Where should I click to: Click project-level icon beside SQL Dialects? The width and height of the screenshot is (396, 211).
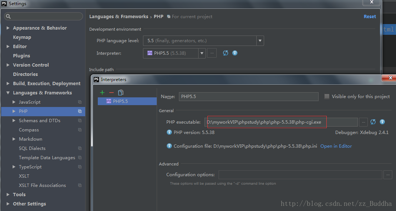point(80,148)
